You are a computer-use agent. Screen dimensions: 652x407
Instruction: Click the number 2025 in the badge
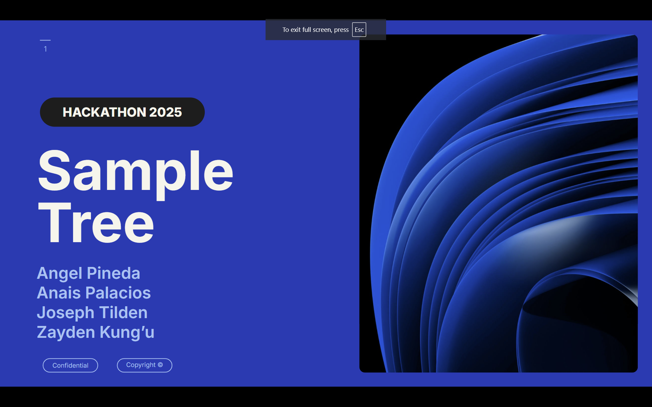tap(165, 112)
